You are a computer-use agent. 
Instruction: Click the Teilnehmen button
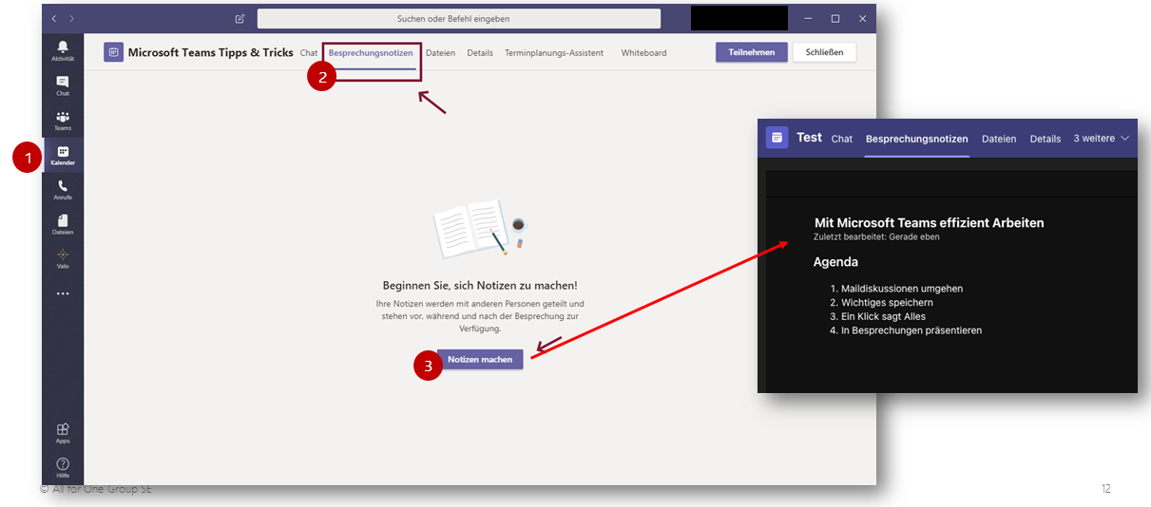point(752,52)
